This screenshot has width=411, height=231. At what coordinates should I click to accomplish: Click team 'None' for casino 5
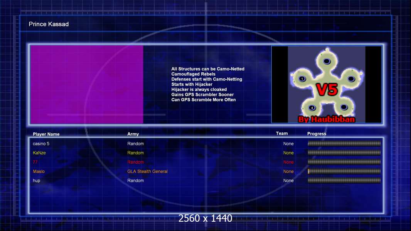point(288,144)
